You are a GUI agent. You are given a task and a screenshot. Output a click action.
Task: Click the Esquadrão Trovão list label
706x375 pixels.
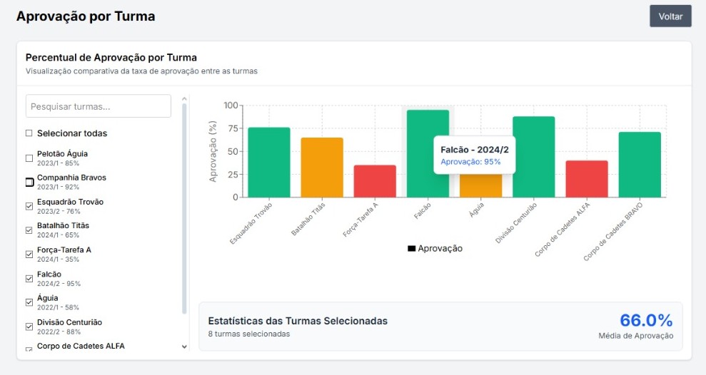click(70, 202)
